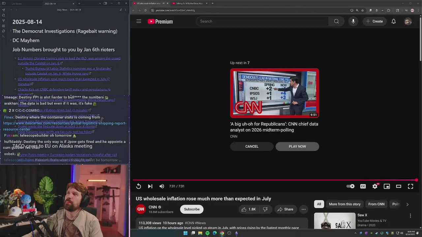This screenshot has width=422, height=237.
Task: Click the YouTube search input field
Action: coord(262,21)
